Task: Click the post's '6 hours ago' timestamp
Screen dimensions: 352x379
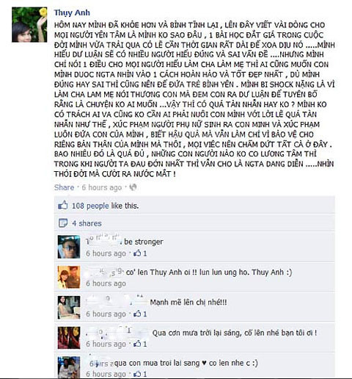Action: click(102, 187)
